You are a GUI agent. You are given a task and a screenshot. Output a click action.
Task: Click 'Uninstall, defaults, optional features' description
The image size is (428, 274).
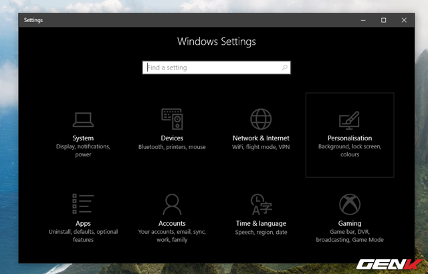coord(83,236)
